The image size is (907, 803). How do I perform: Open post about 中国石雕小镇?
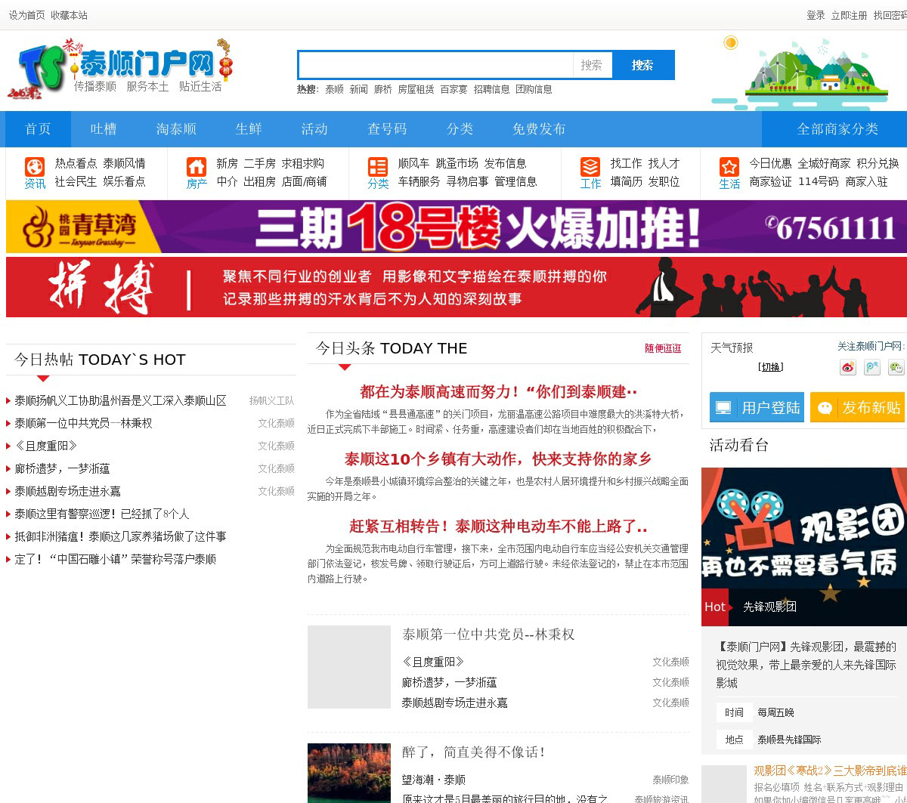[115, 559]
